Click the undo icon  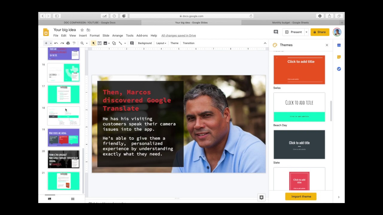tap(56, 43)
